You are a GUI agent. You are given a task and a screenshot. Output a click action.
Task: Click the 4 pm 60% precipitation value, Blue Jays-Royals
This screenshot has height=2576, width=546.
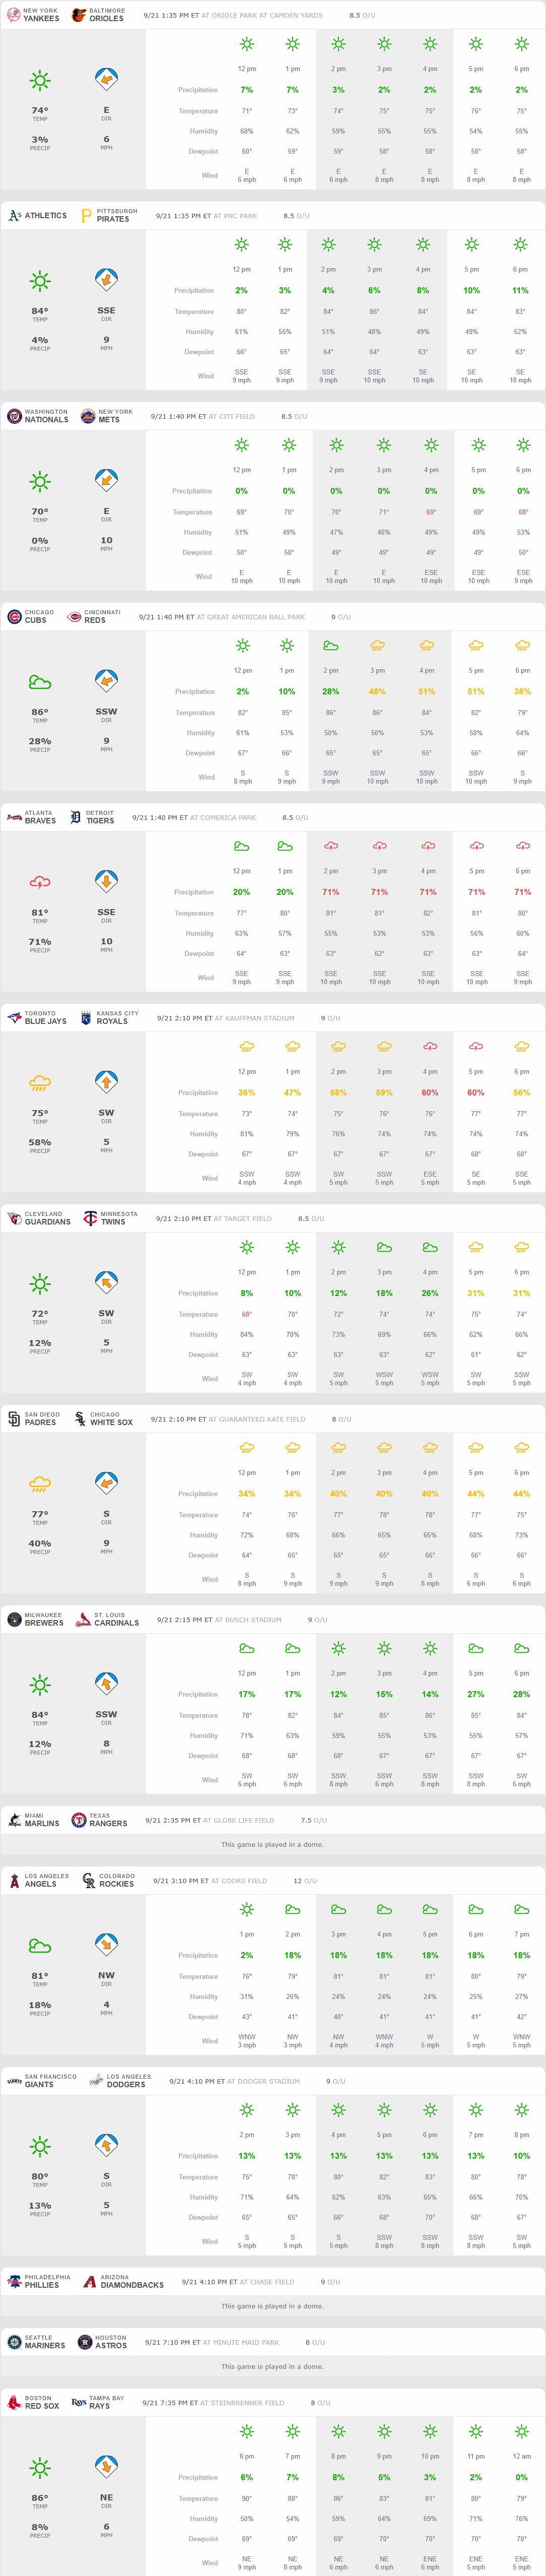tap(430, 1092)
